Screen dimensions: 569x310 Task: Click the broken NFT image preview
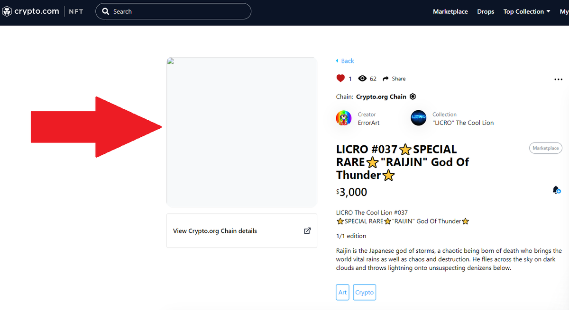pos(242,132)
